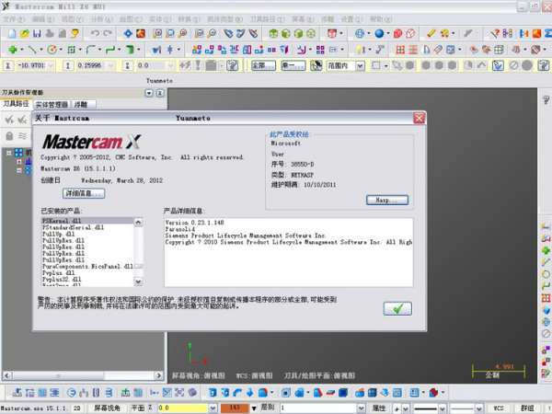Click the Print icon in toolbar

(50, 33)
